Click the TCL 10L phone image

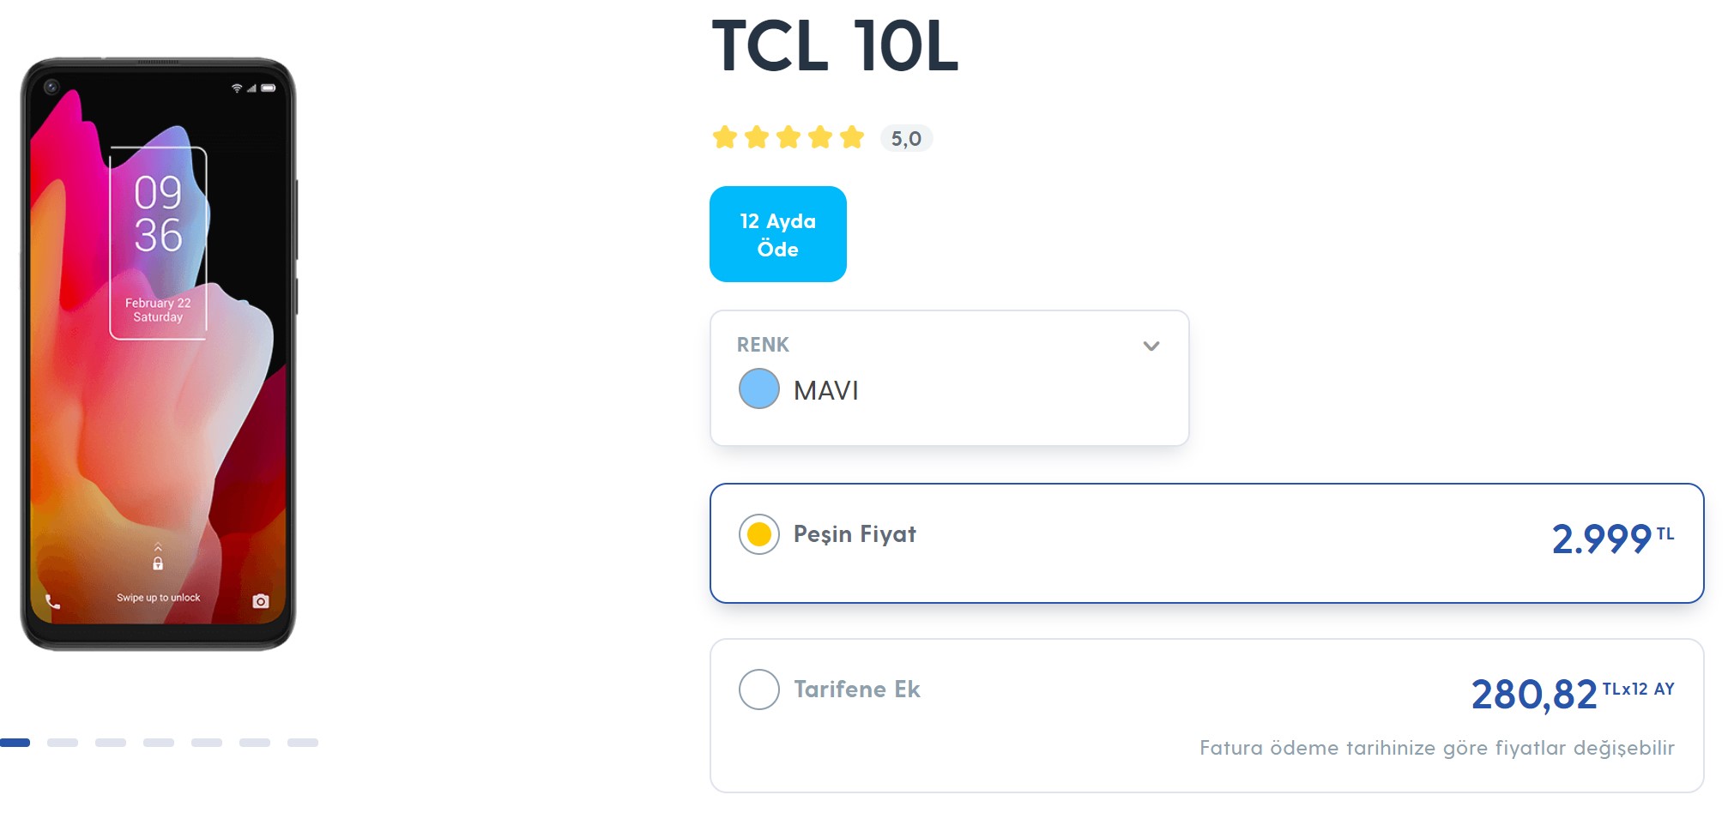(x=159, y=353)
